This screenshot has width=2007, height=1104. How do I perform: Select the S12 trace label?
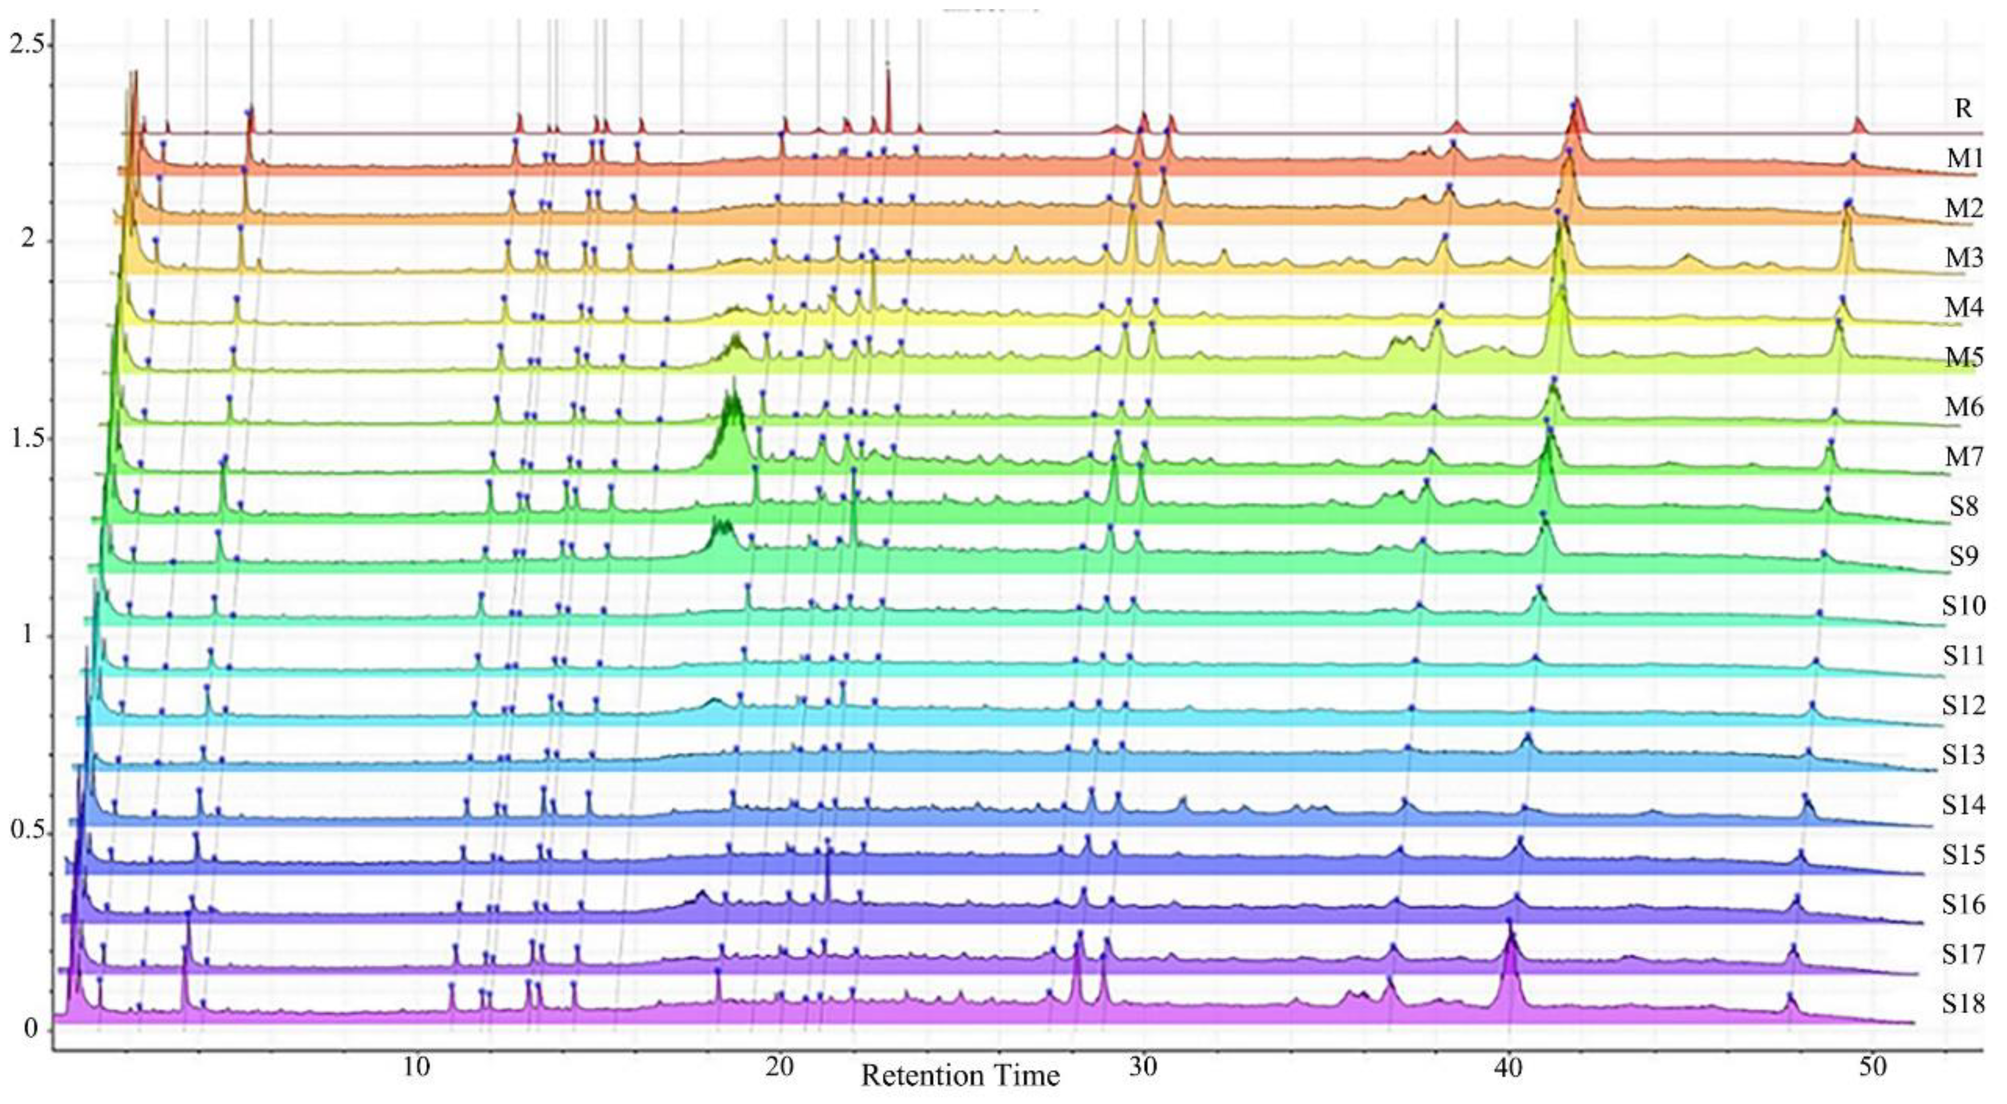coord(1964,705)
